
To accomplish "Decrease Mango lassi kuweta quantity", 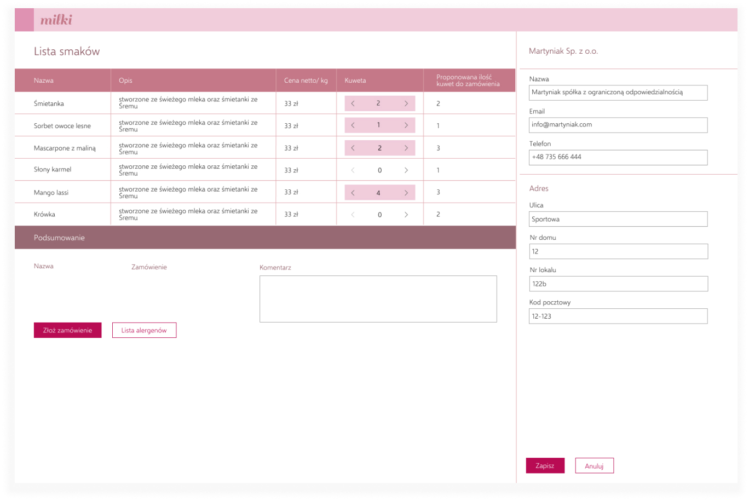I will point(353,193).
